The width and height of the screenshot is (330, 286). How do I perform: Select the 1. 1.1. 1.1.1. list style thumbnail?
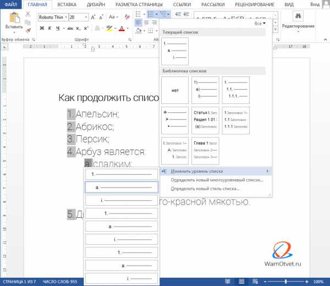[x=236, y=90]
